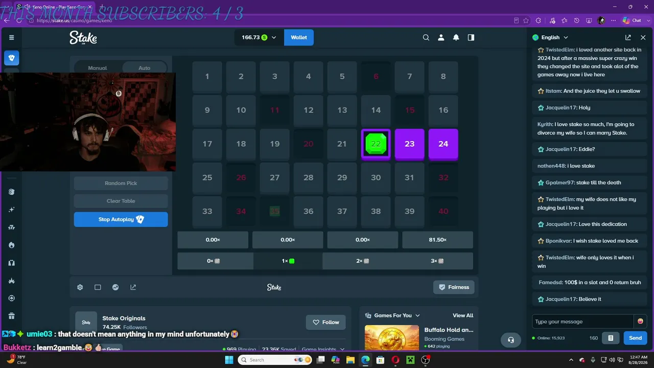654x368 pixels.
Task: Select the 81.50× payout multiplier box
Action: pyautogui.click(x=437, y=240)
